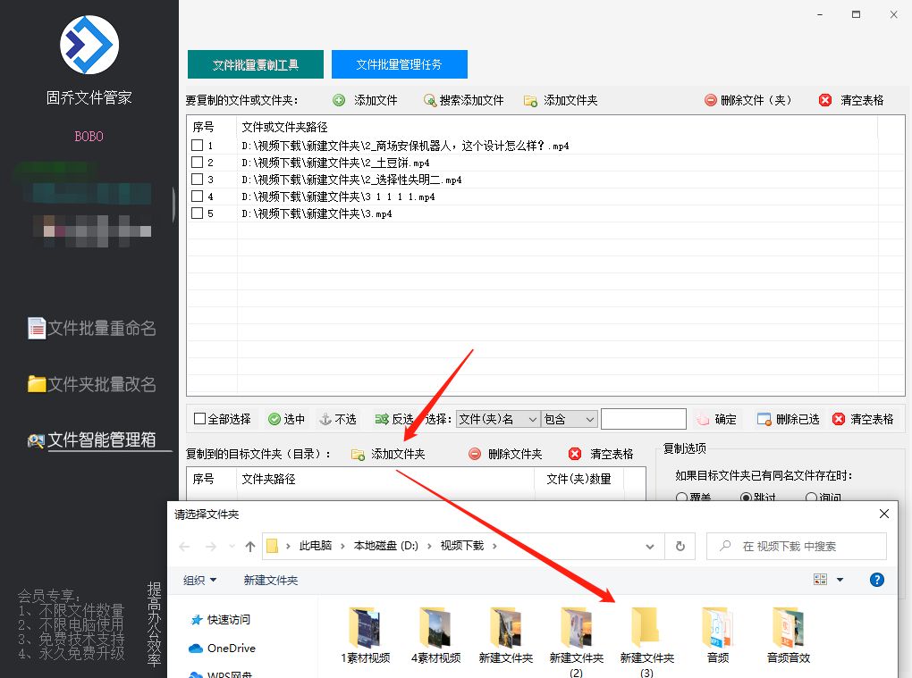The image size is (912, 678).
Task: Open the 包含 condition dropdown
Action: [x=569, y=419]
